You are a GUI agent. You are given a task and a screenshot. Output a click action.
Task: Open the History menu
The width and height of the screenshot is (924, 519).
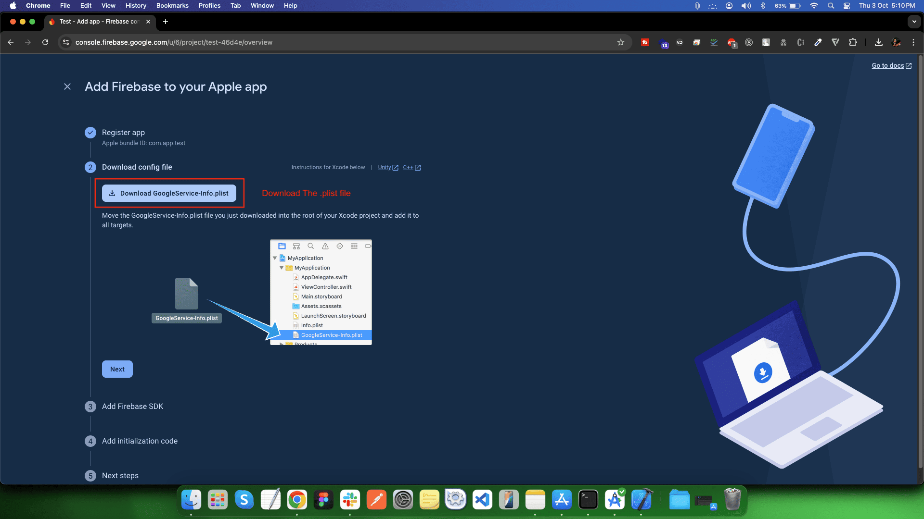pyautogui.click(x=136, y=5)
